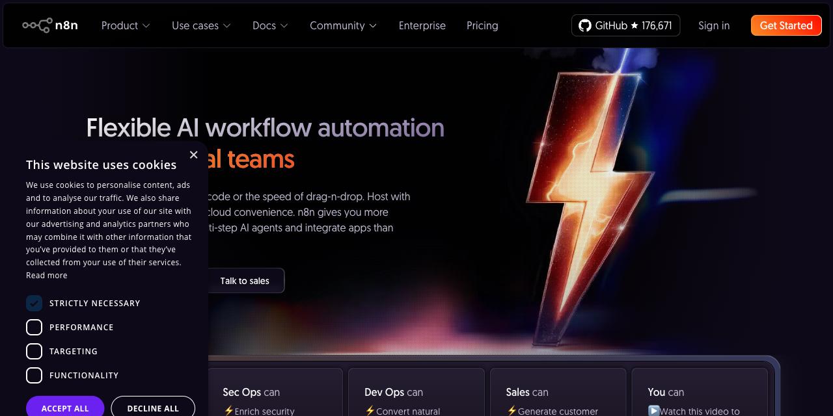
Task: Expand the Use cases dropdown menu
Action: 201,25
